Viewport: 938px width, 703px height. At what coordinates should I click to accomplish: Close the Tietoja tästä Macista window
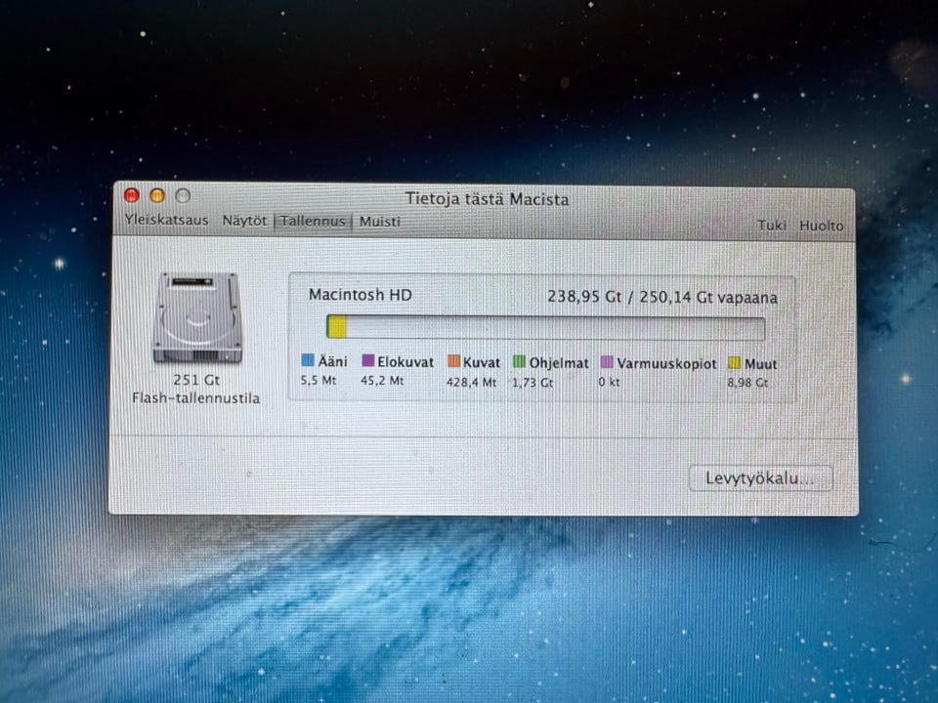coord(132,195)
